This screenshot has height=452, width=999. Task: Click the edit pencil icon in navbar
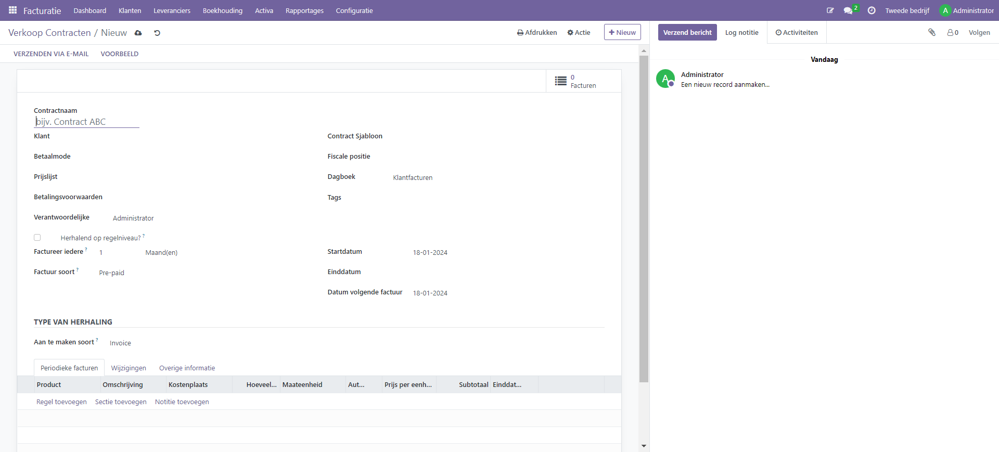pos(830,10)
